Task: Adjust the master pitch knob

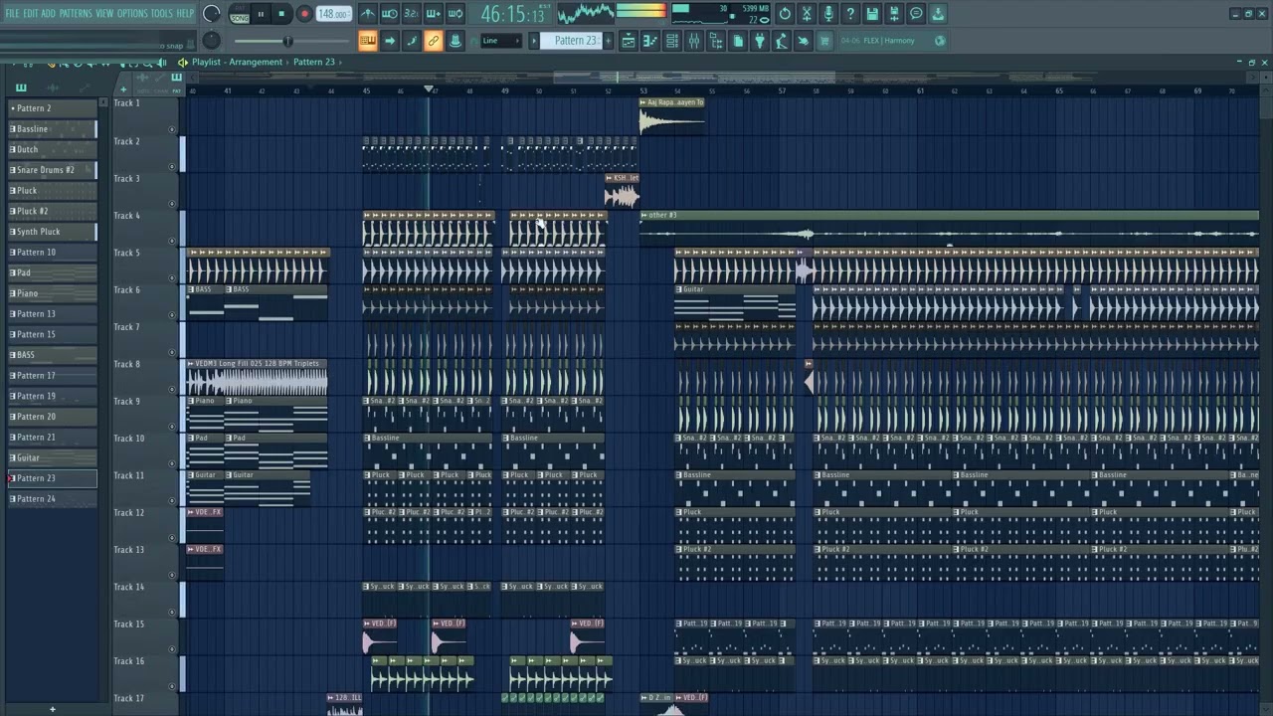Action: point(212,41)
